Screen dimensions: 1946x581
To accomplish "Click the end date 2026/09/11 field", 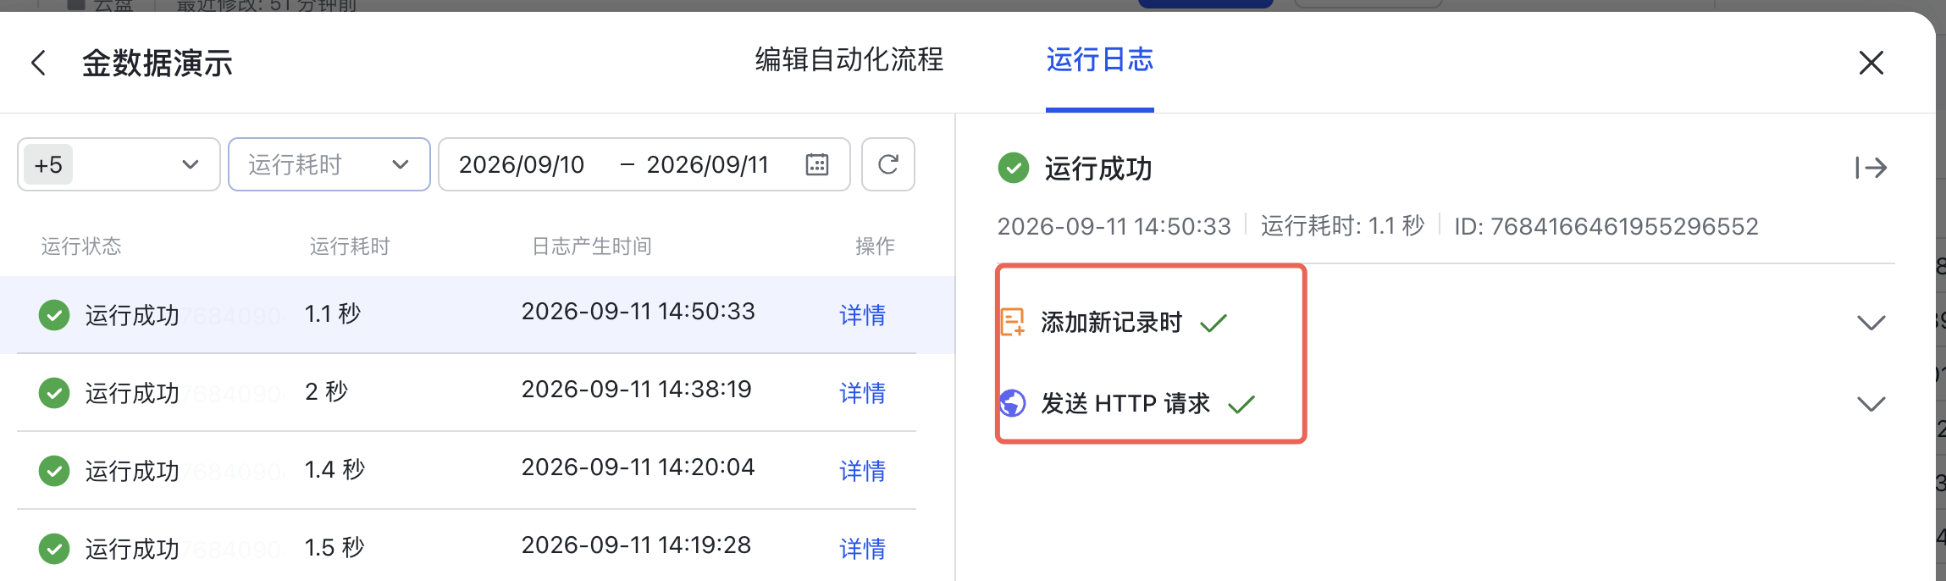I will [x=708, y=164].
